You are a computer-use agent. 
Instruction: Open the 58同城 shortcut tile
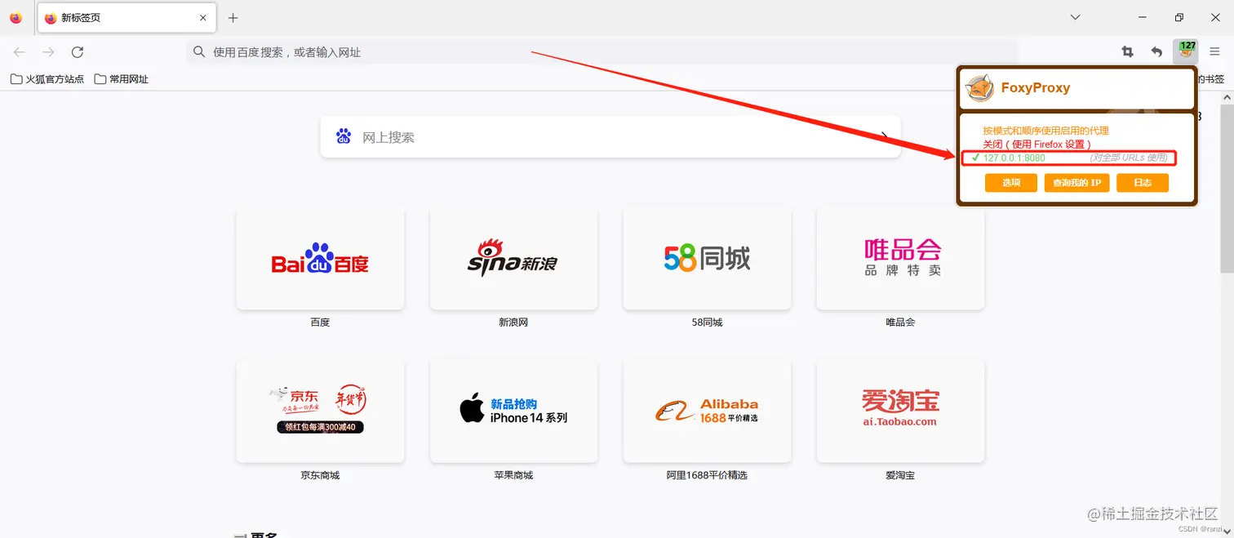[707, 258]
